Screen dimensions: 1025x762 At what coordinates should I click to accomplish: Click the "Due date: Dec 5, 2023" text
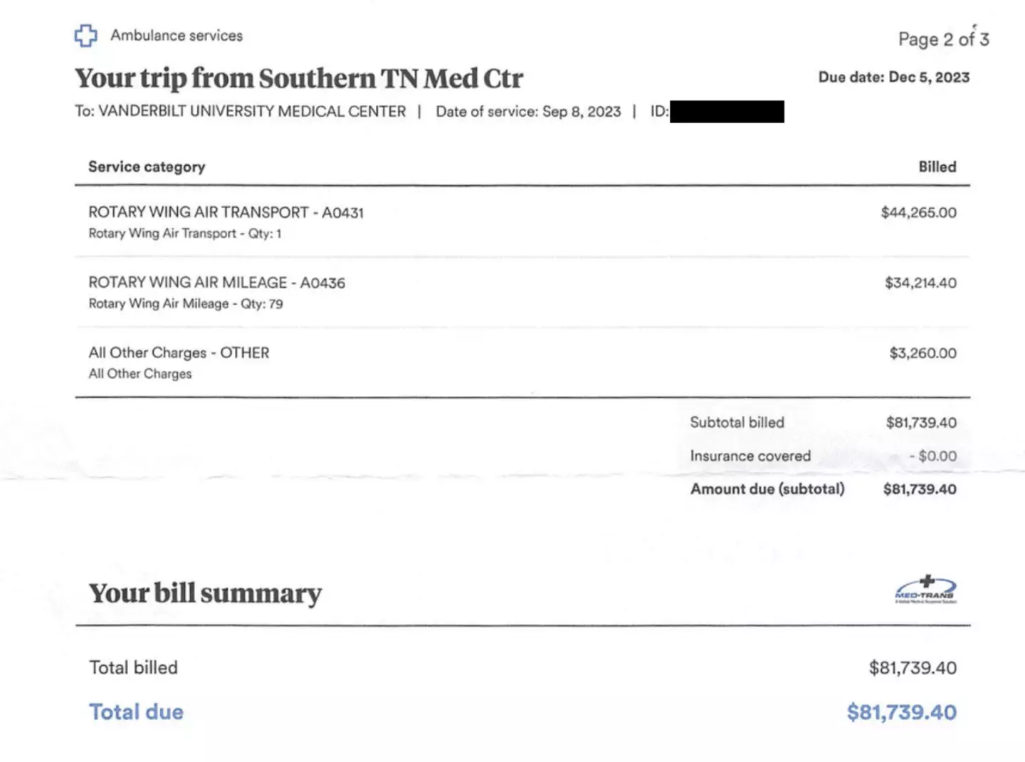(894, 77)
